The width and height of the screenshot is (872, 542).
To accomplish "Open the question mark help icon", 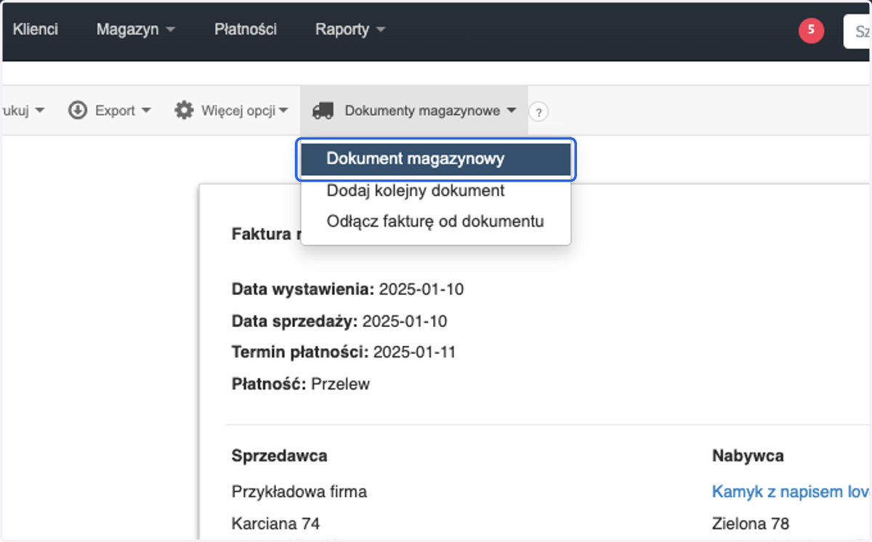I will click(538, 112).
